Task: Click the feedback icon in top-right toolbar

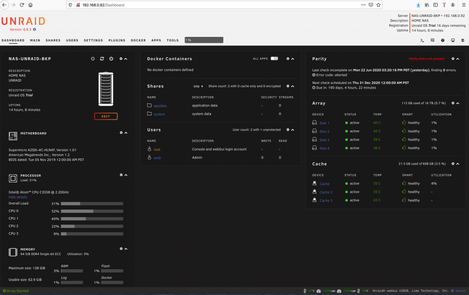Action: (432, 40)
